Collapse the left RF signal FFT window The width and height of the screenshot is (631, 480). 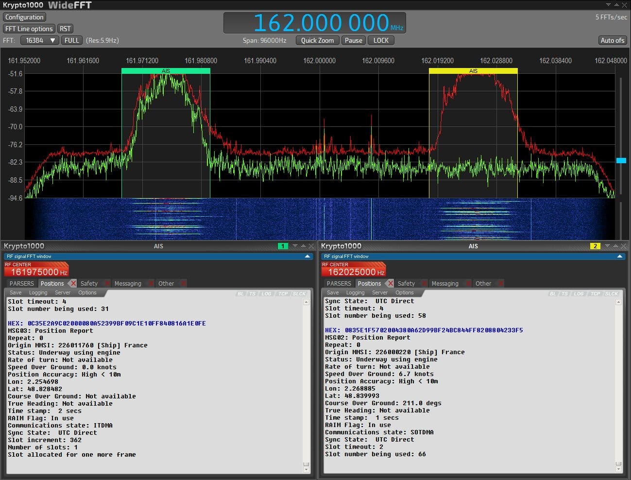coord(307,256)
